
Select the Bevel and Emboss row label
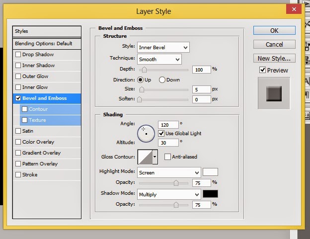45,98
